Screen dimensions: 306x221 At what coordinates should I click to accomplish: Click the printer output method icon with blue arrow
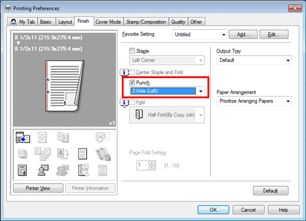pyautogui.click(x=23, y=137)
